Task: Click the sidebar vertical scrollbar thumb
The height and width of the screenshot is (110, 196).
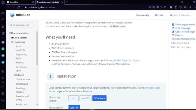Action: coord(37,48)
